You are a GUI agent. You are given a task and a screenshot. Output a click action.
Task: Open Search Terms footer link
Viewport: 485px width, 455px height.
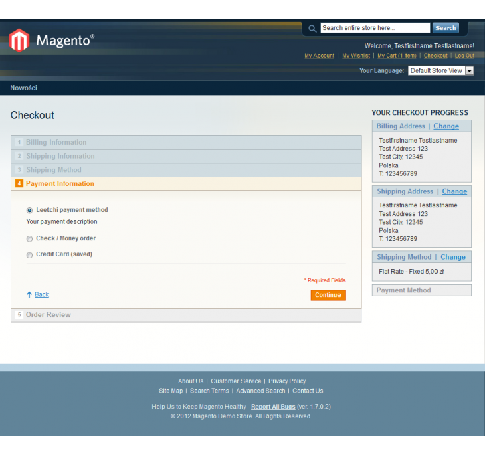pos(209,391)
